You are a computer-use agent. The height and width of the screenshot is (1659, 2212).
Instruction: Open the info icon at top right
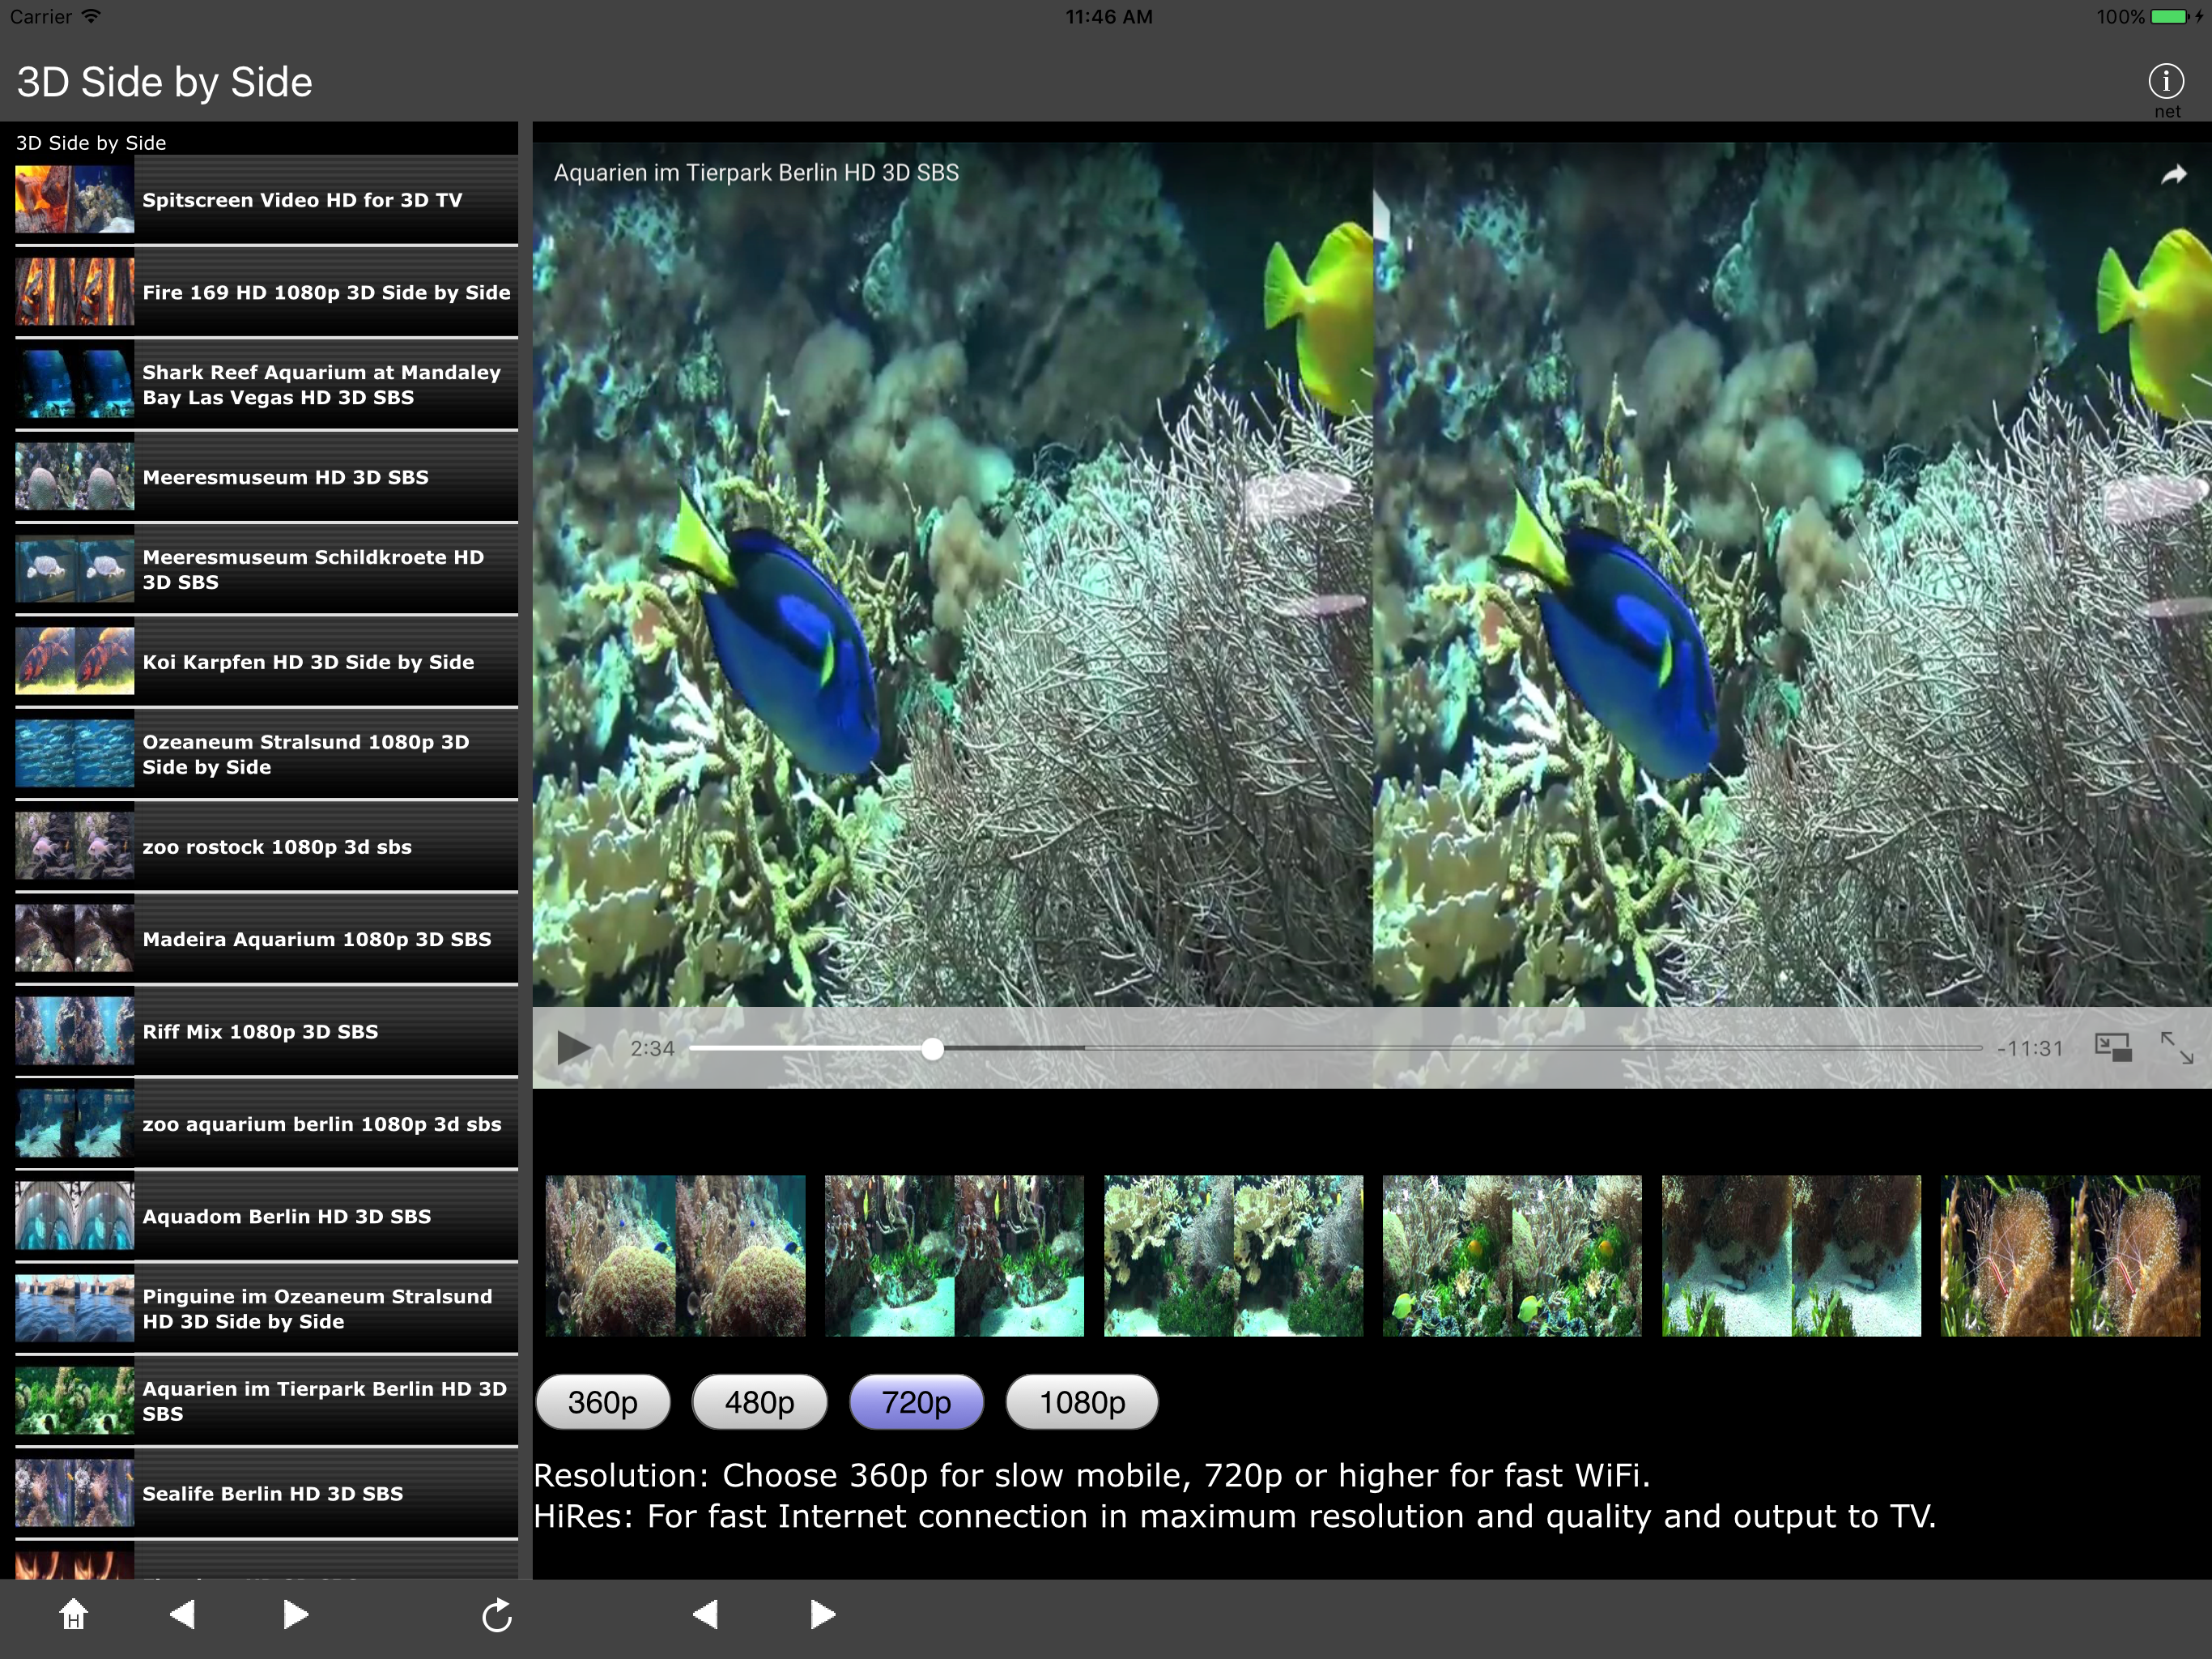pos(2166,82)
